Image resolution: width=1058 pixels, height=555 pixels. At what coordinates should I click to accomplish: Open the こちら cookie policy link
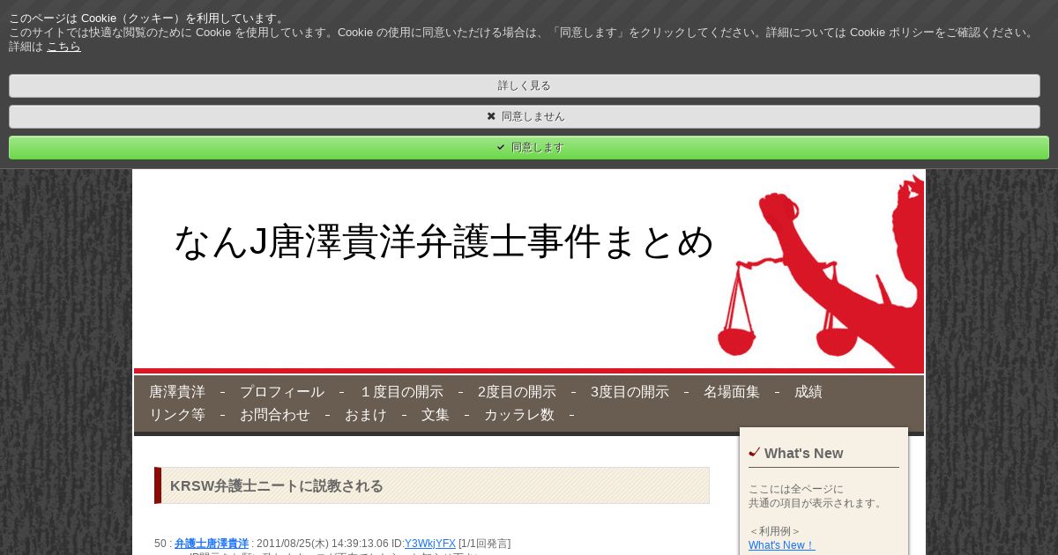[x=63, y=47]
